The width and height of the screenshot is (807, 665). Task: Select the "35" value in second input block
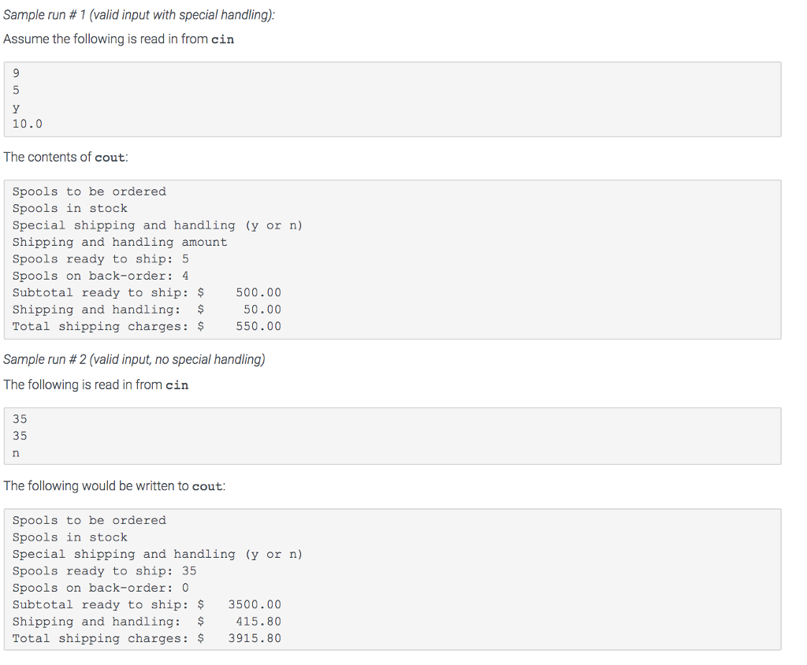click(19, 418)
